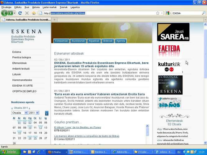This screenshot has height=155, width=207.
Task: Open the ESKENA 15 URTE sidebar link
Action: tap(22, 86)
